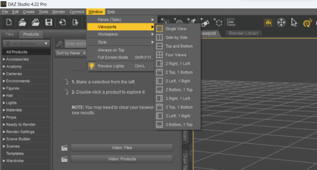The width and height of the screenshot is (317, 170).
Task: Toggle Preview Lights in Window menu
Action: click(x=111, y=66)
